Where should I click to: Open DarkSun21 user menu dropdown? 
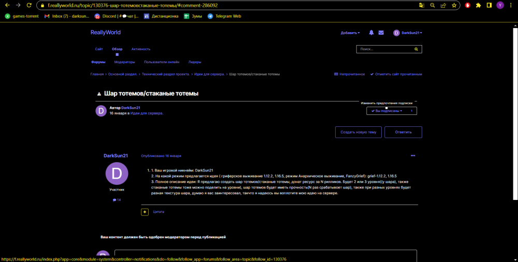point(408,33)
